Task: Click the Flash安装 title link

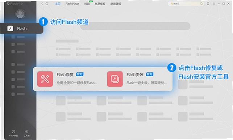Action: 135,74
